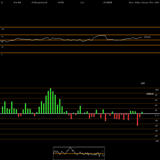Click MR axis label -100
The image size is (160, 160).
[156, 141]
